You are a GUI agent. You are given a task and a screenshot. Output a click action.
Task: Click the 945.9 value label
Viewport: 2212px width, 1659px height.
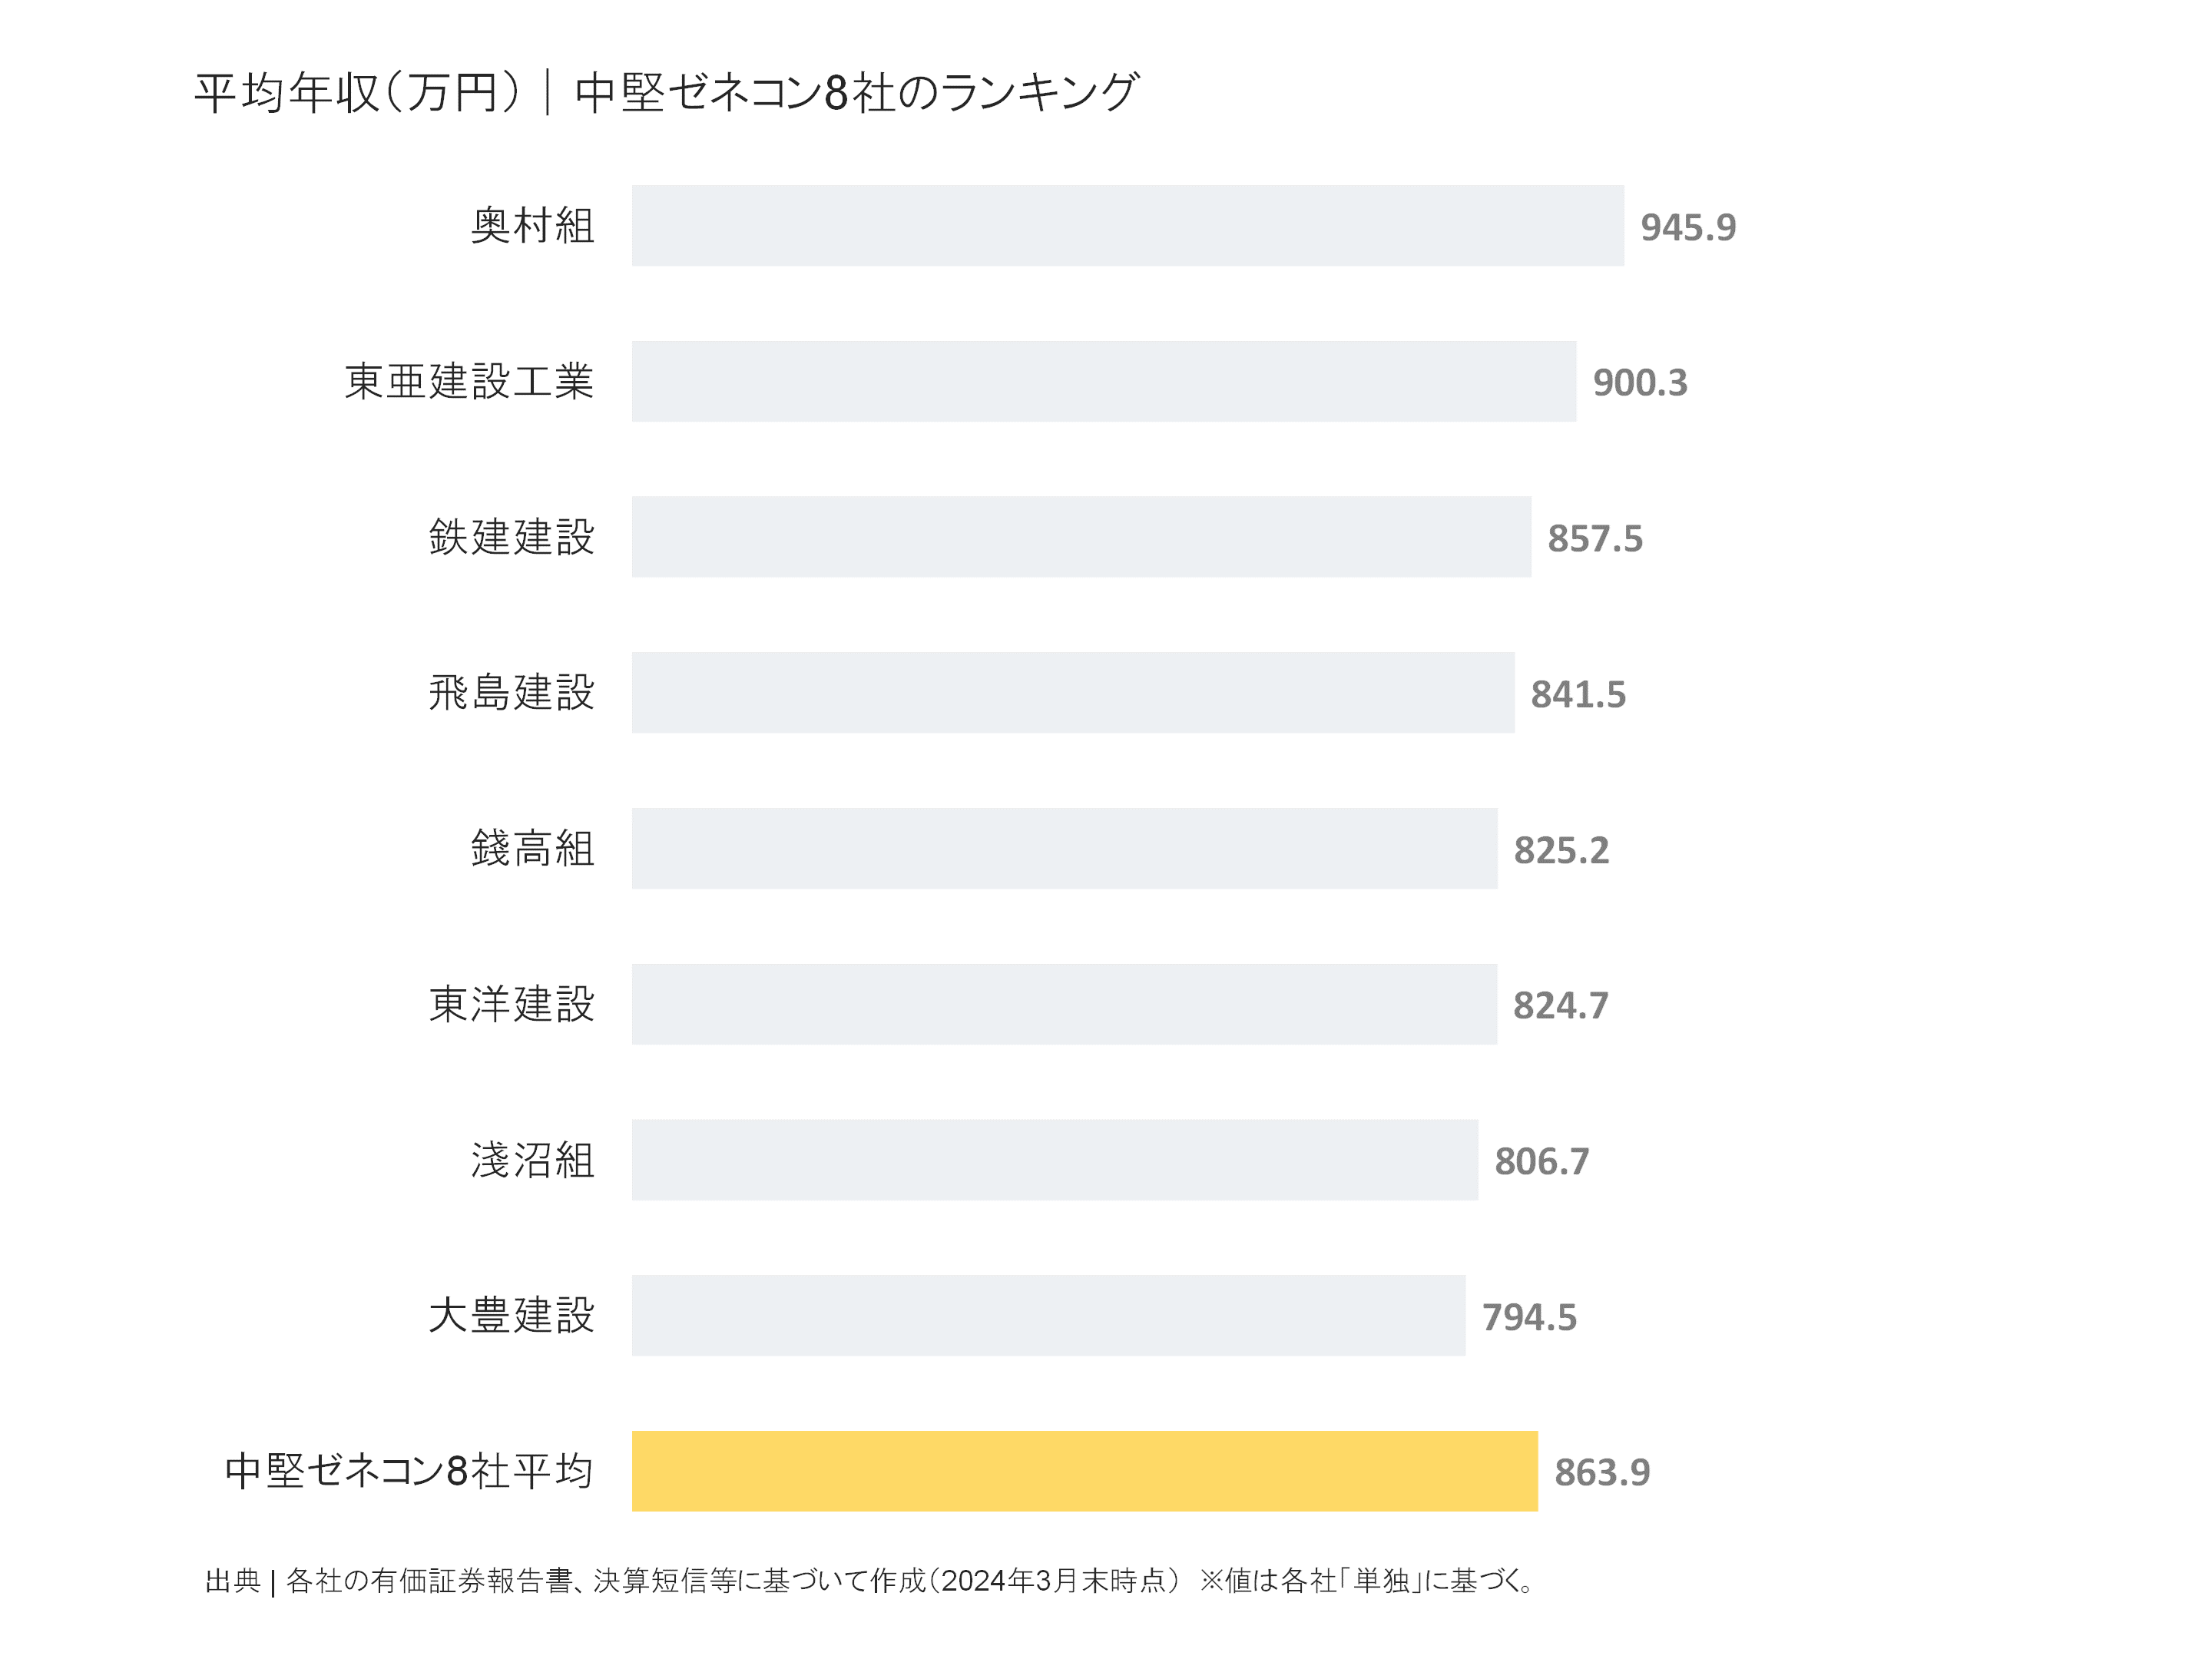coord(1688,228)
